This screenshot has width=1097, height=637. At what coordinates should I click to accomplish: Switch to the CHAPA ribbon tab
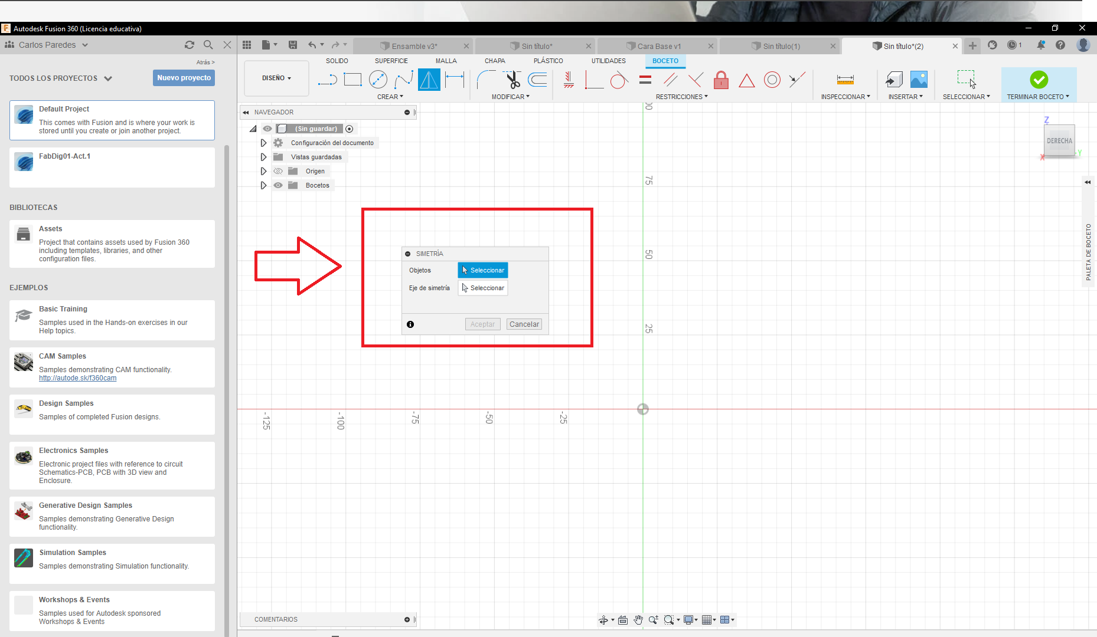click(495, 61)
